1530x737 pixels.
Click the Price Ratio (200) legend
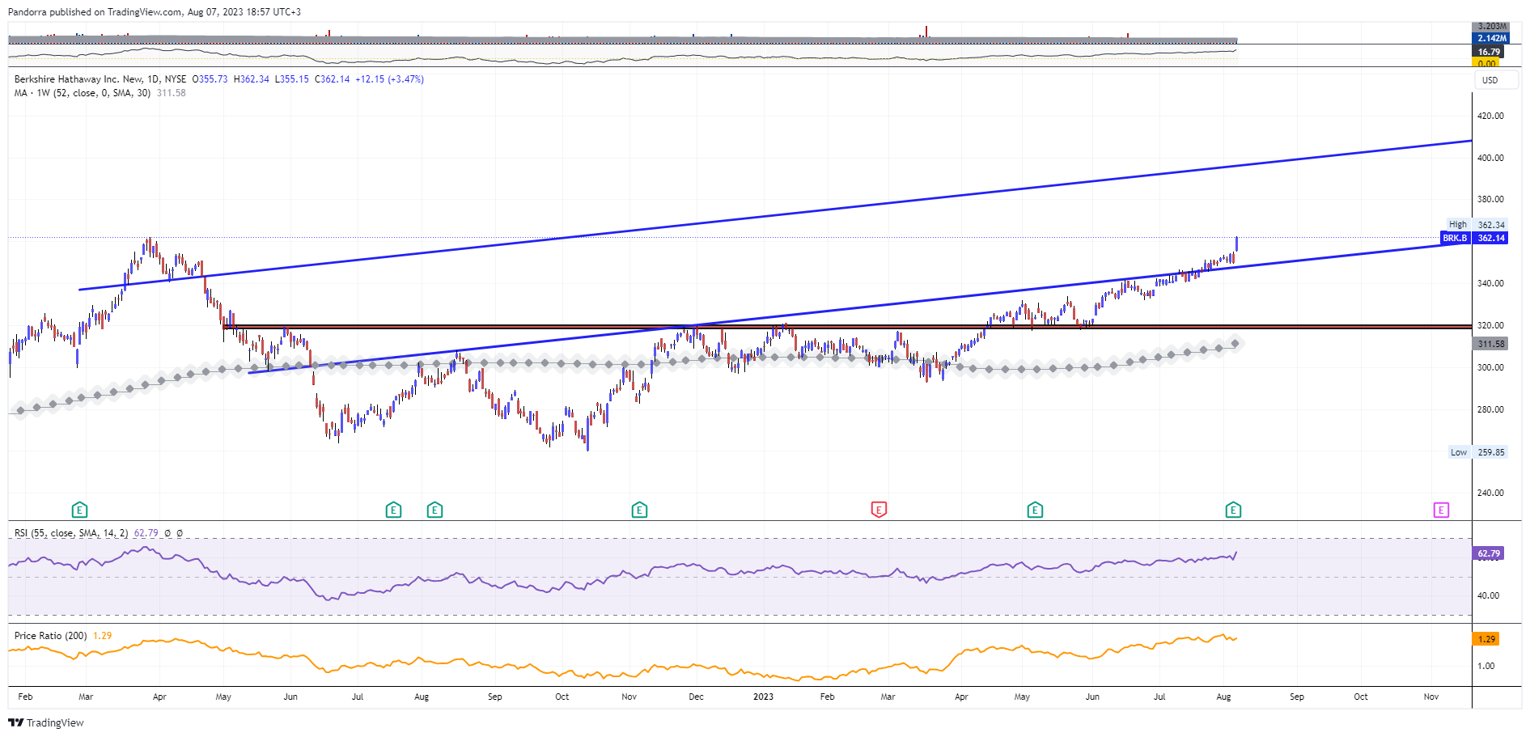point(50,636)
